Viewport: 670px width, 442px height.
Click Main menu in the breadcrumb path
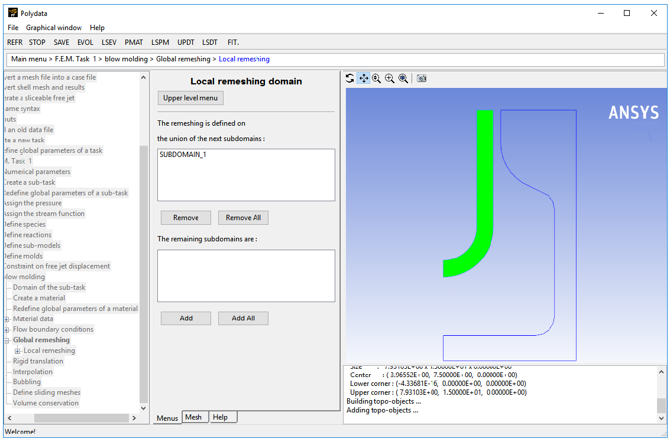coord(28,59)
